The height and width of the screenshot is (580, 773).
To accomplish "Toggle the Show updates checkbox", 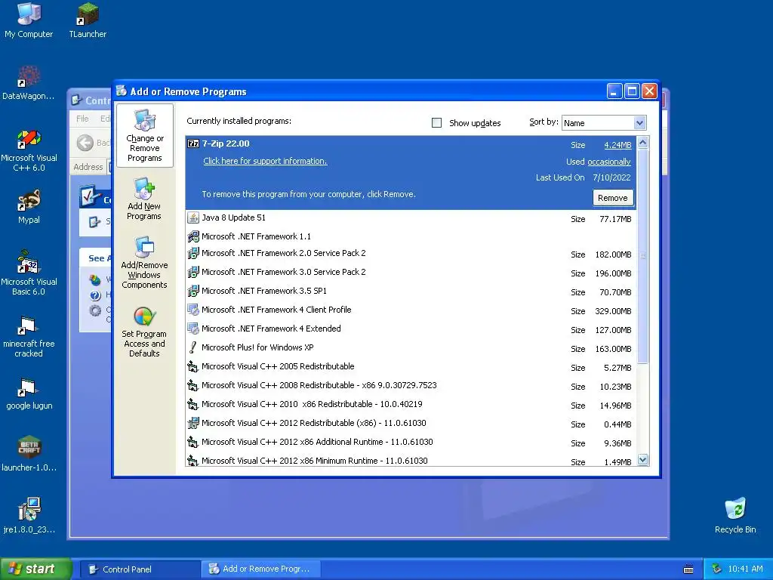I will (x=436, y=122).
